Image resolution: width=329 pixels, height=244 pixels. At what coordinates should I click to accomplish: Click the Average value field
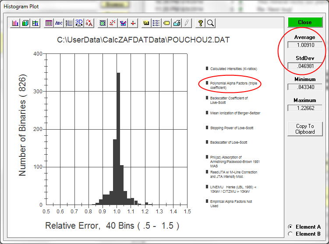pyautogui.click(x=304, y=45)
